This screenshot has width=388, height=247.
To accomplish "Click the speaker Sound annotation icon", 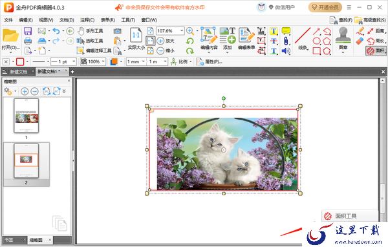I will point(286,51).
